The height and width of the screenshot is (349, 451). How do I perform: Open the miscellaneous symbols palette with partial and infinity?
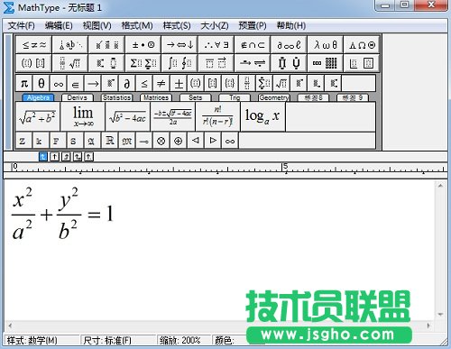point(289,45)
